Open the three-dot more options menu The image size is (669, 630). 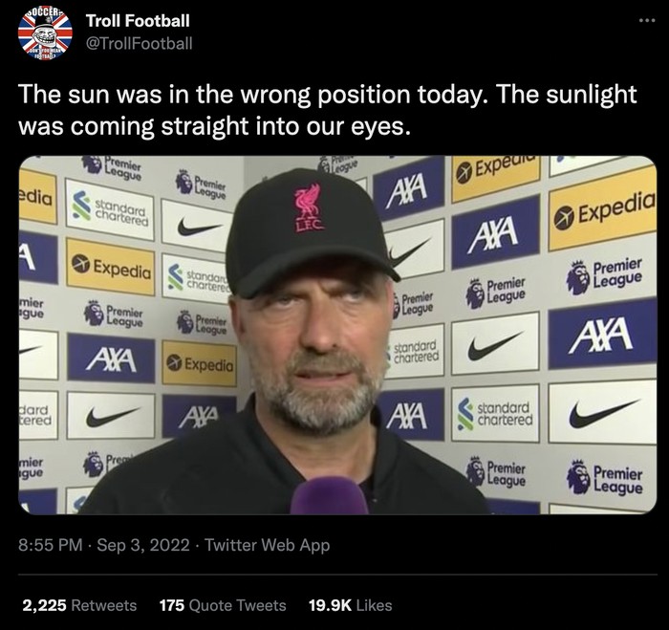[647, 20]
